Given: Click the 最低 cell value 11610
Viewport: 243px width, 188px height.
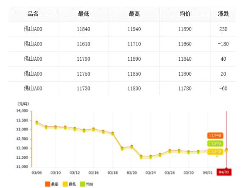Looking at the screenshot, I should click(84, 44).
